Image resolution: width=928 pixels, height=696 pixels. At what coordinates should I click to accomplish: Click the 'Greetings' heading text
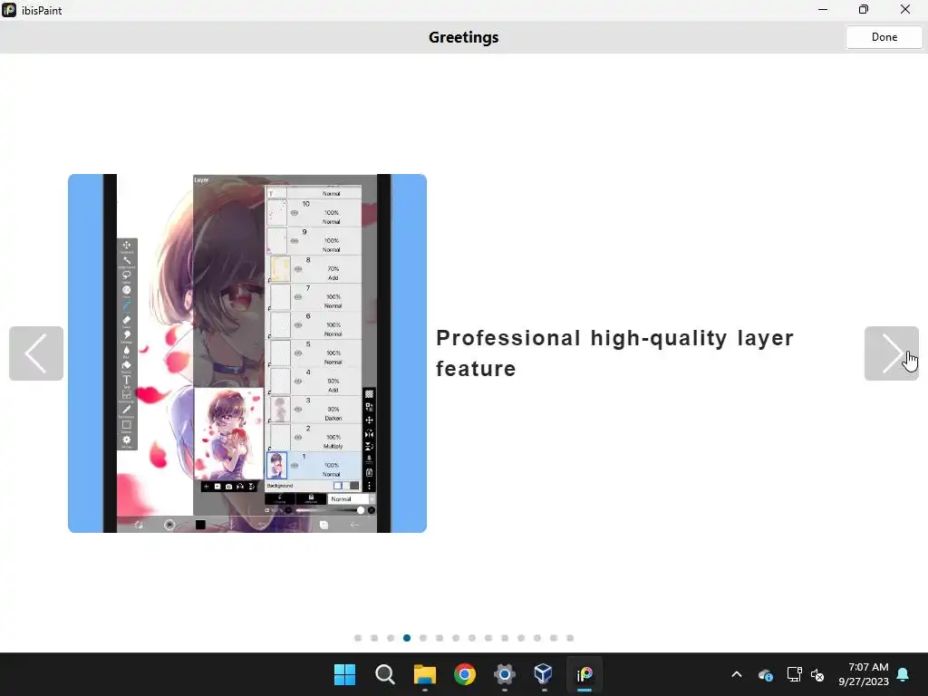pyautogui.click(x=463, y=37)
